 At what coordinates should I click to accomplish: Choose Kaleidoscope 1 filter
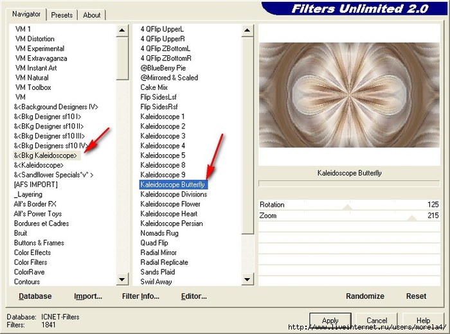163,117
